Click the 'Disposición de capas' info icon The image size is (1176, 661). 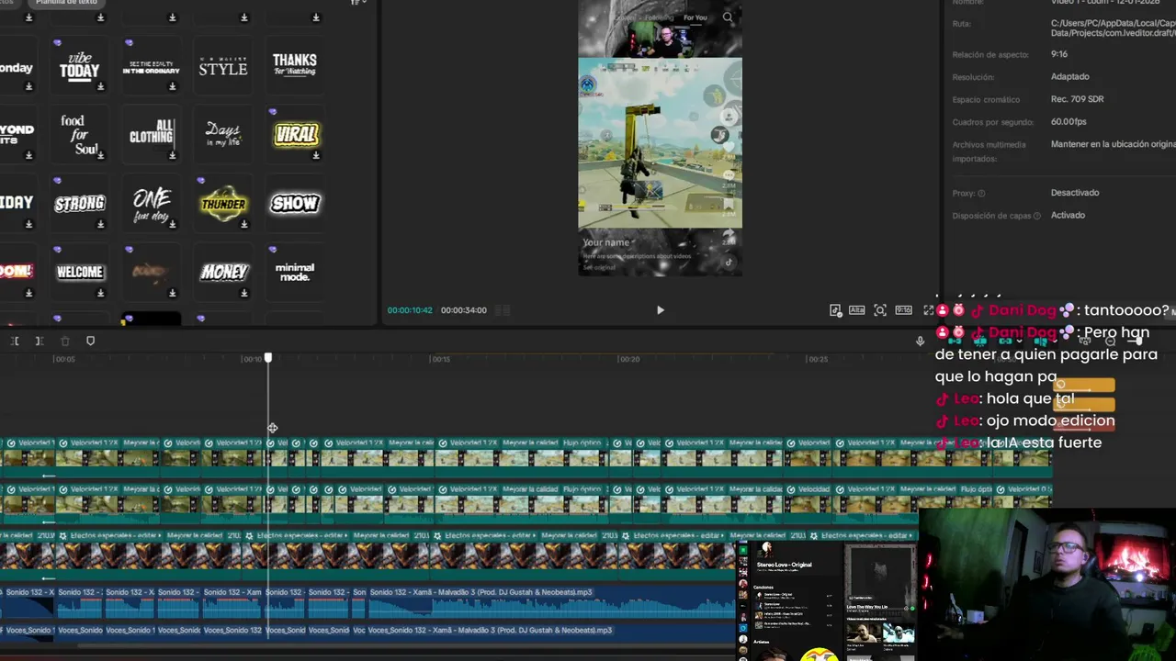click(x=1037, y=216)
